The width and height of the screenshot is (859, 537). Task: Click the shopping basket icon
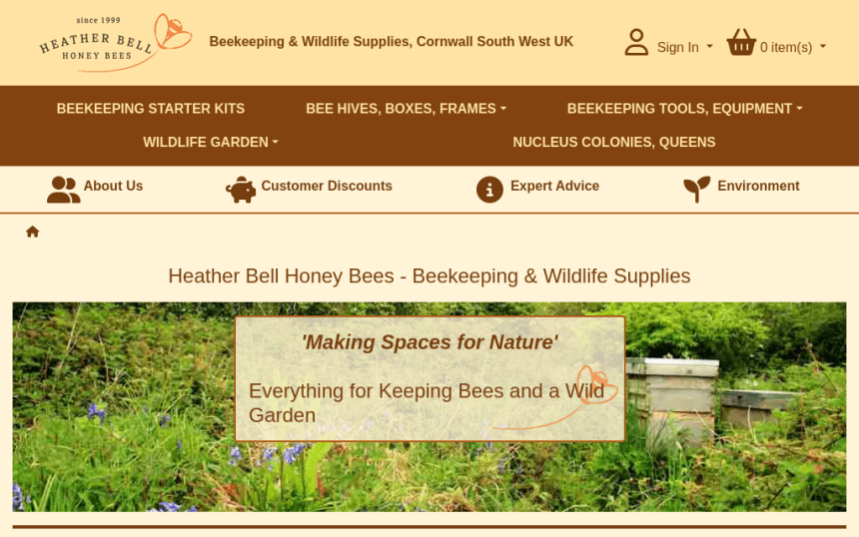click(x=741, y=42)
